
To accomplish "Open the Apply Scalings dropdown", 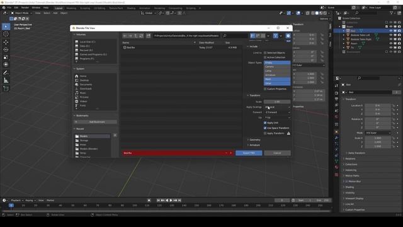I will (x=277, y=107).
